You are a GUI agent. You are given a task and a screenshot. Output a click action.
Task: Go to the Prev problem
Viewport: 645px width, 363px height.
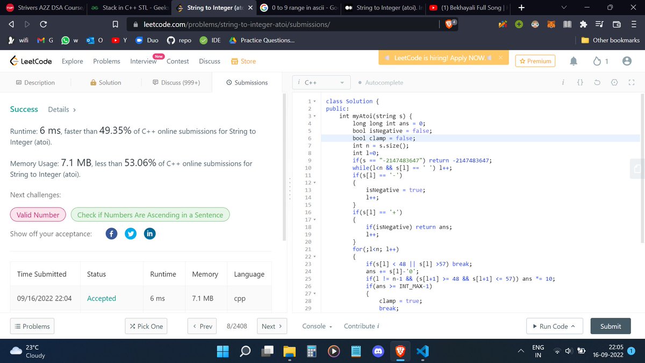tap(202, 326)
